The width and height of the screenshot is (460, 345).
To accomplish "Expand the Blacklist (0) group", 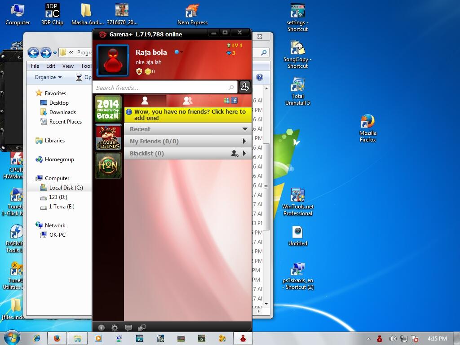I will pos(244,153).
